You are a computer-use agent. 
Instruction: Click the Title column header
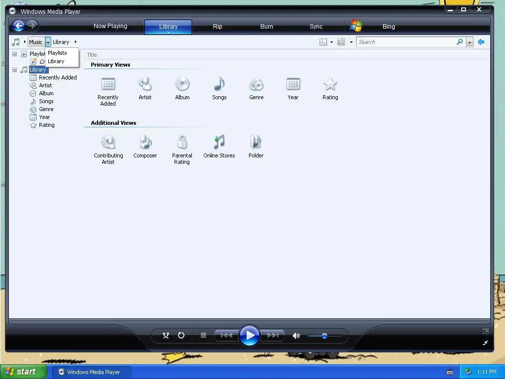tap(103, 55)
